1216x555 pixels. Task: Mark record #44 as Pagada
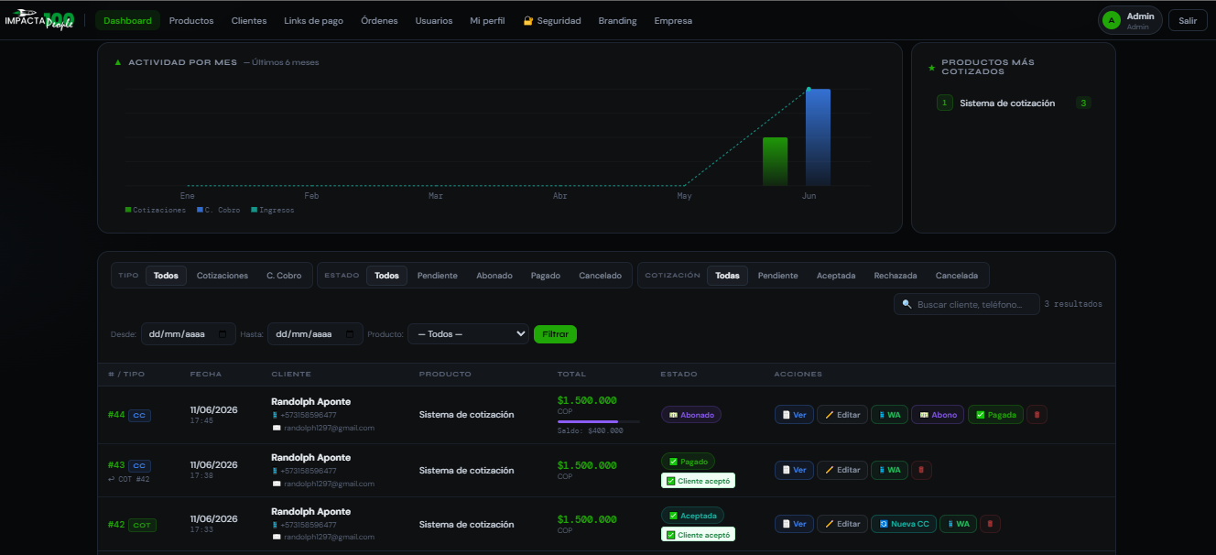[995, 415]
